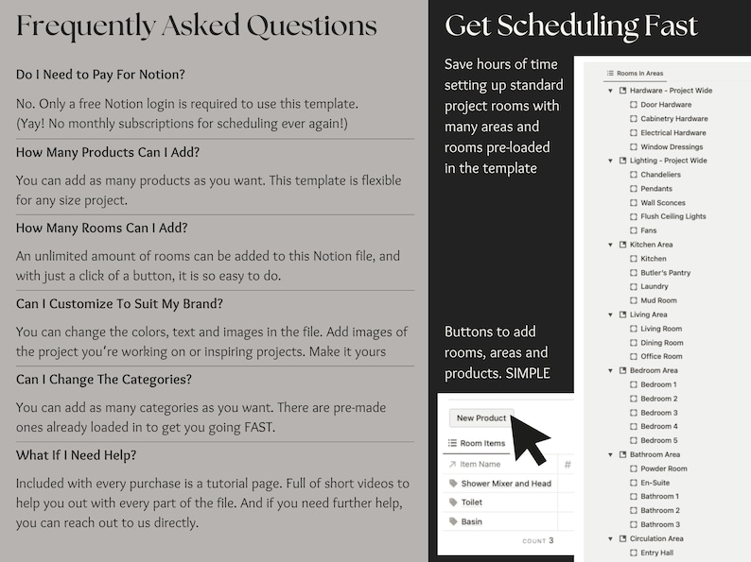The image size is (751, 562).
Task: Collapse the Hardware - Project Wide group
Action: pos(610,91)
